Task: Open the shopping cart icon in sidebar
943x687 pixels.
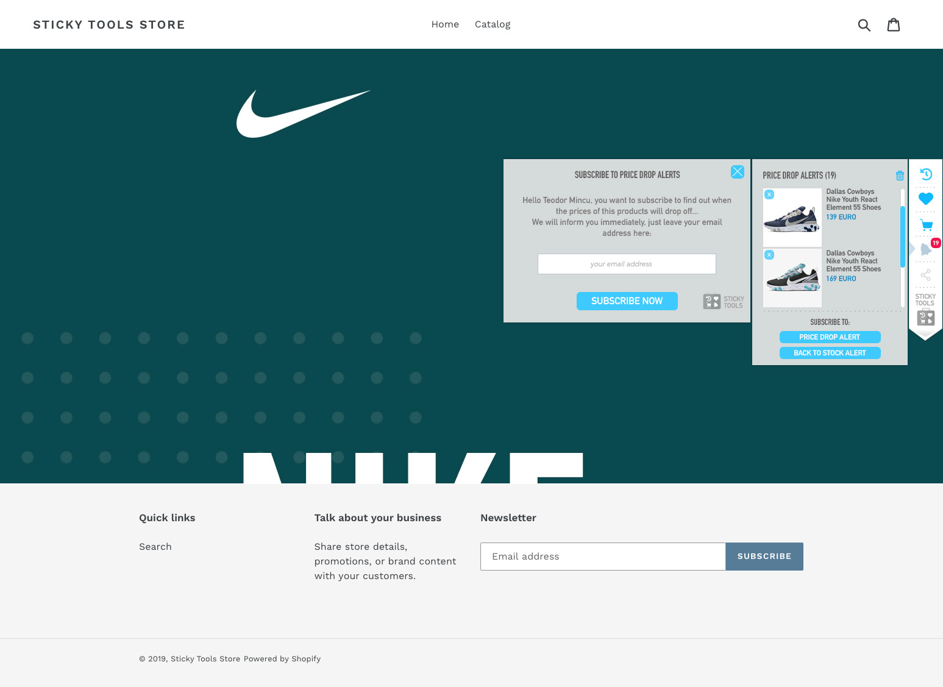Action: [x=926, y=224]
